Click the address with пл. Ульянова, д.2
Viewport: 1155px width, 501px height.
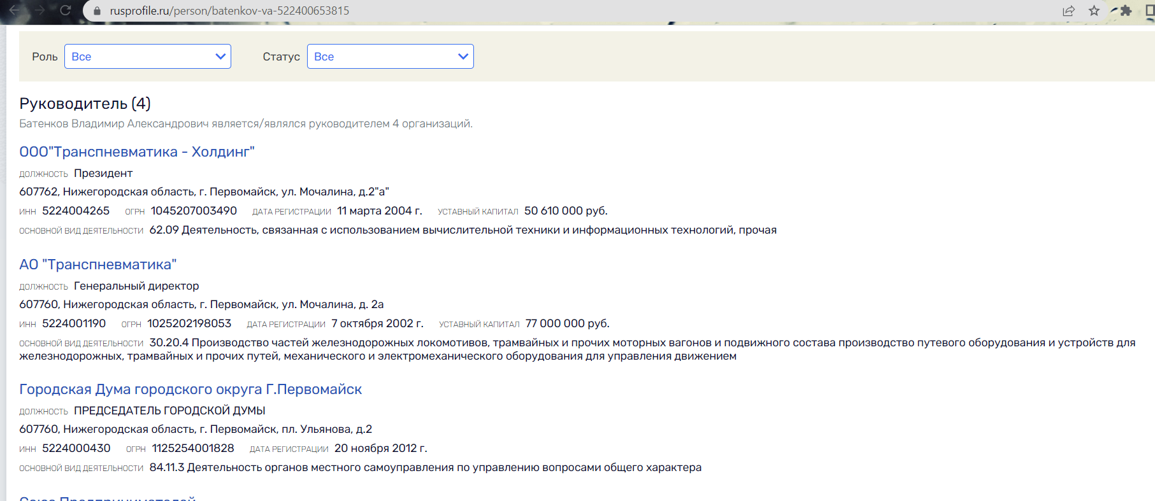196,429
